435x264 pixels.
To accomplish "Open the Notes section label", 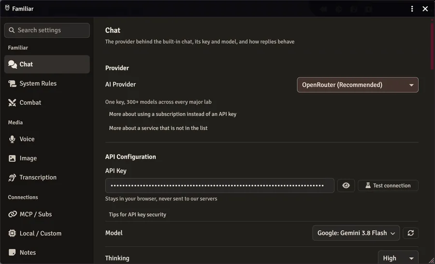I will click(x=28, y=252).
